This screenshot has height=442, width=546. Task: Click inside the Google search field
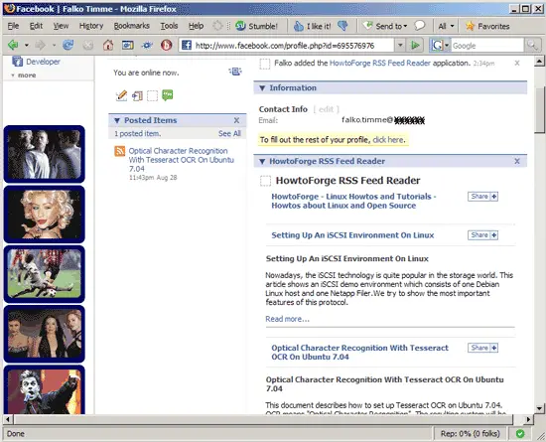point(486,46)
